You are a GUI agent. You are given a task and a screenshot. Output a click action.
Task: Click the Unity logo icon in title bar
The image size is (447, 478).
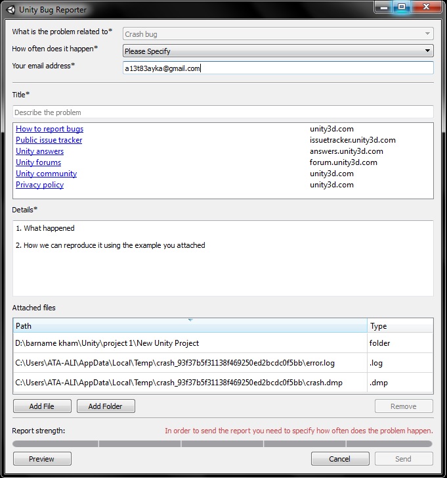pyautogui.click(x=11, y=10)
